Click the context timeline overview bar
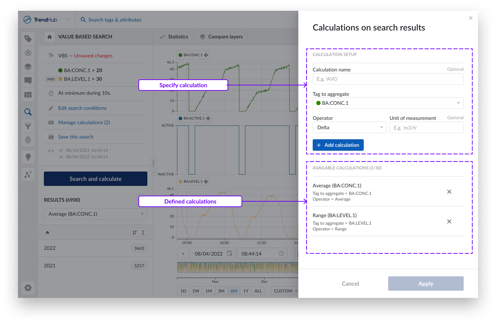The image size is (496, 323). point(237,267)
